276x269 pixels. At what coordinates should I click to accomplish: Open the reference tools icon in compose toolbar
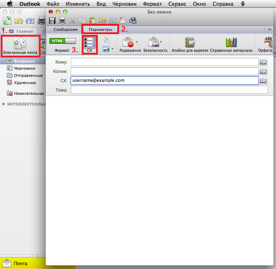[122, 20]
